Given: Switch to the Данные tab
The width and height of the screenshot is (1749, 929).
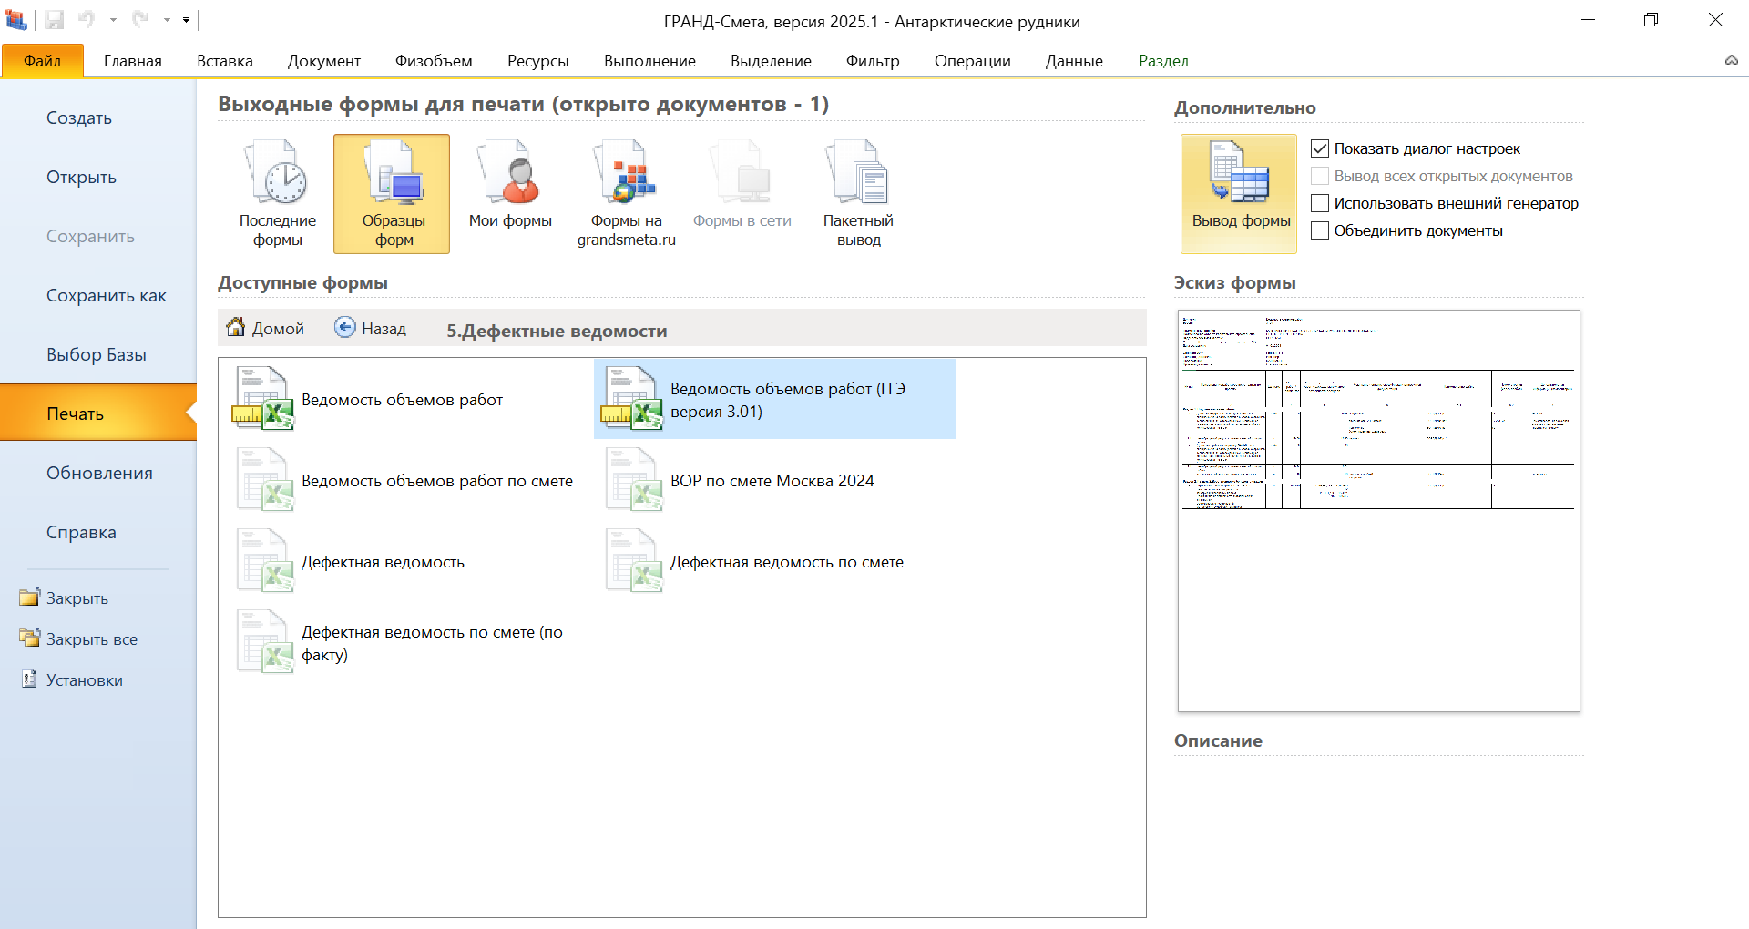Looking at the screenshot, I should click(1074, 60).
